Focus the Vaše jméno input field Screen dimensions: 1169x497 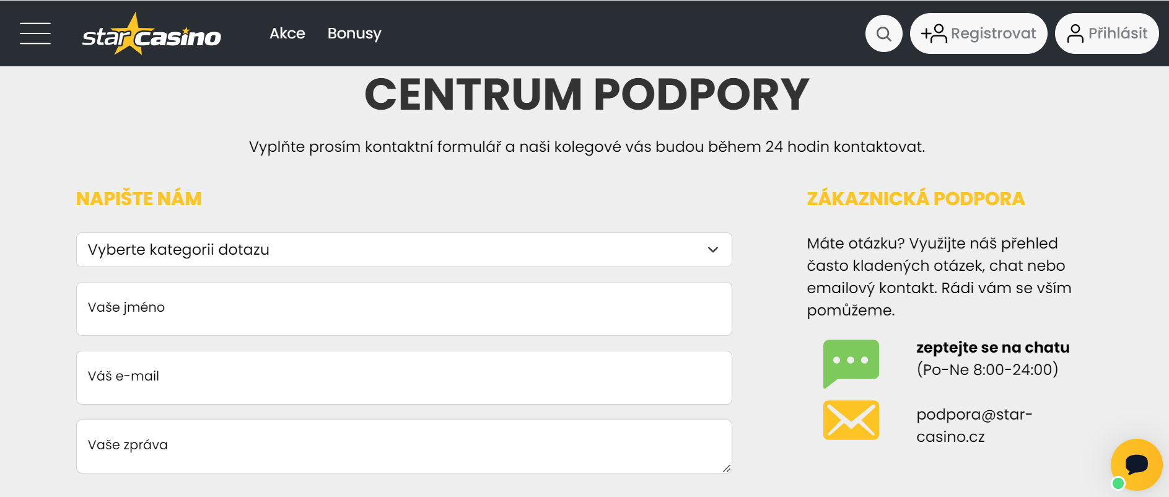404,309
